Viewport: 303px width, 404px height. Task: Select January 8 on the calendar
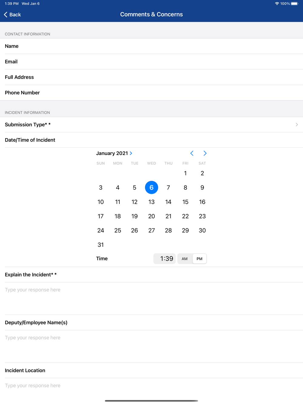click(185, 187)
